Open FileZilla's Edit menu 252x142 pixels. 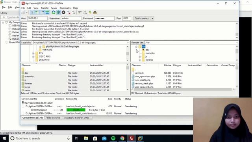(x=29, y=8)
